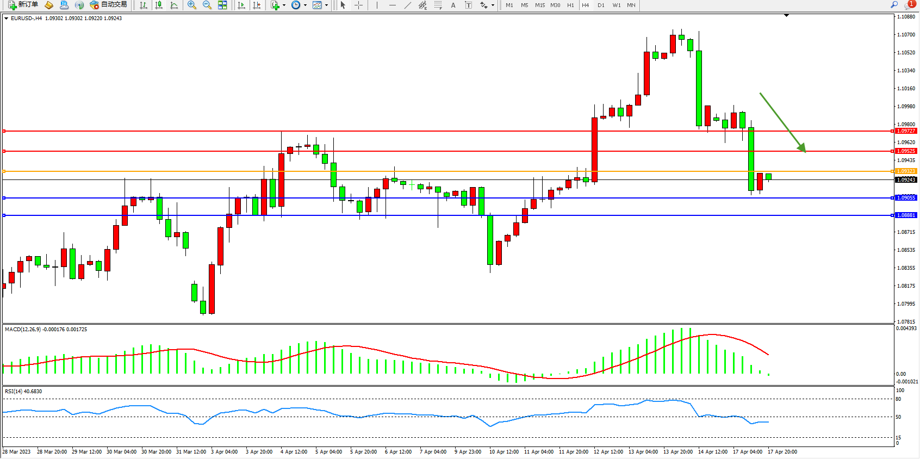Viewport: 920px width, 459px height.
Task: Switch to the M15 timeframe
Action: click(539, 5)
